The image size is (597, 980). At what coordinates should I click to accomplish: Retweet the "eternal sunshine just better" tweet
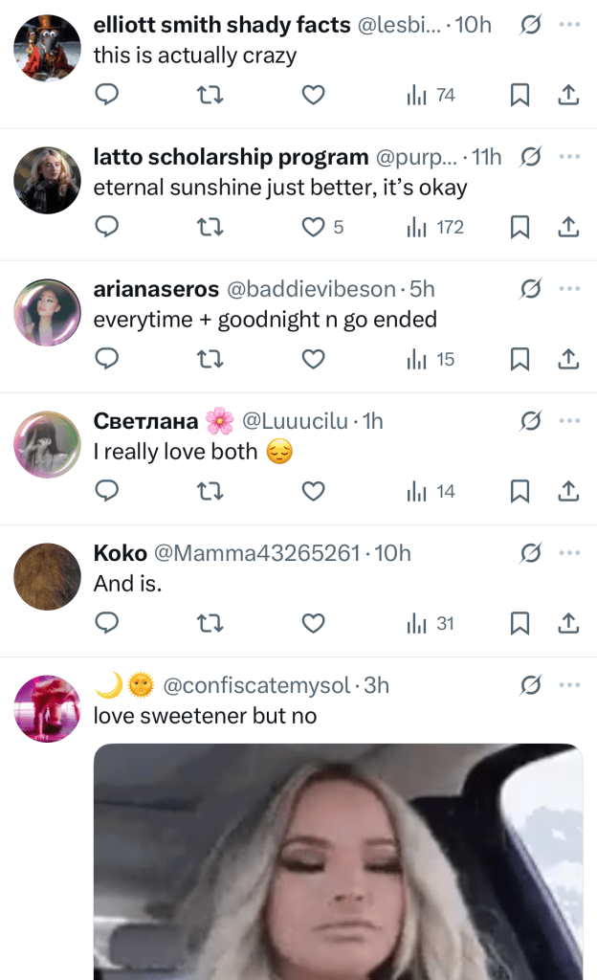pyautogui.click(x=210, y=227)
